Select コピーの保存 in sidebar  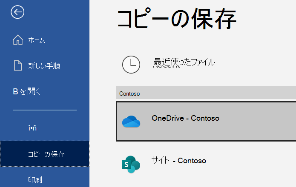45,154
